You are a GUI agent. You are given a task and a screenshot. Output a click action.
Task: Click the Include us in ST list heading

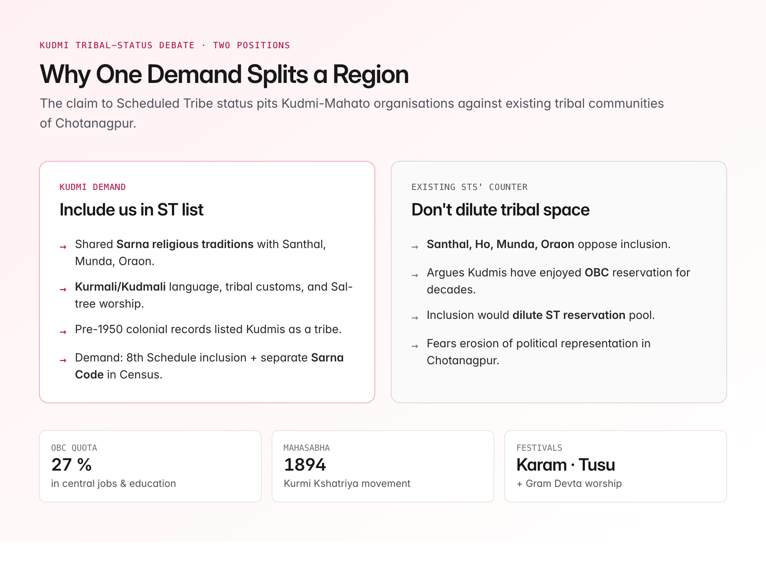[131, 210]
